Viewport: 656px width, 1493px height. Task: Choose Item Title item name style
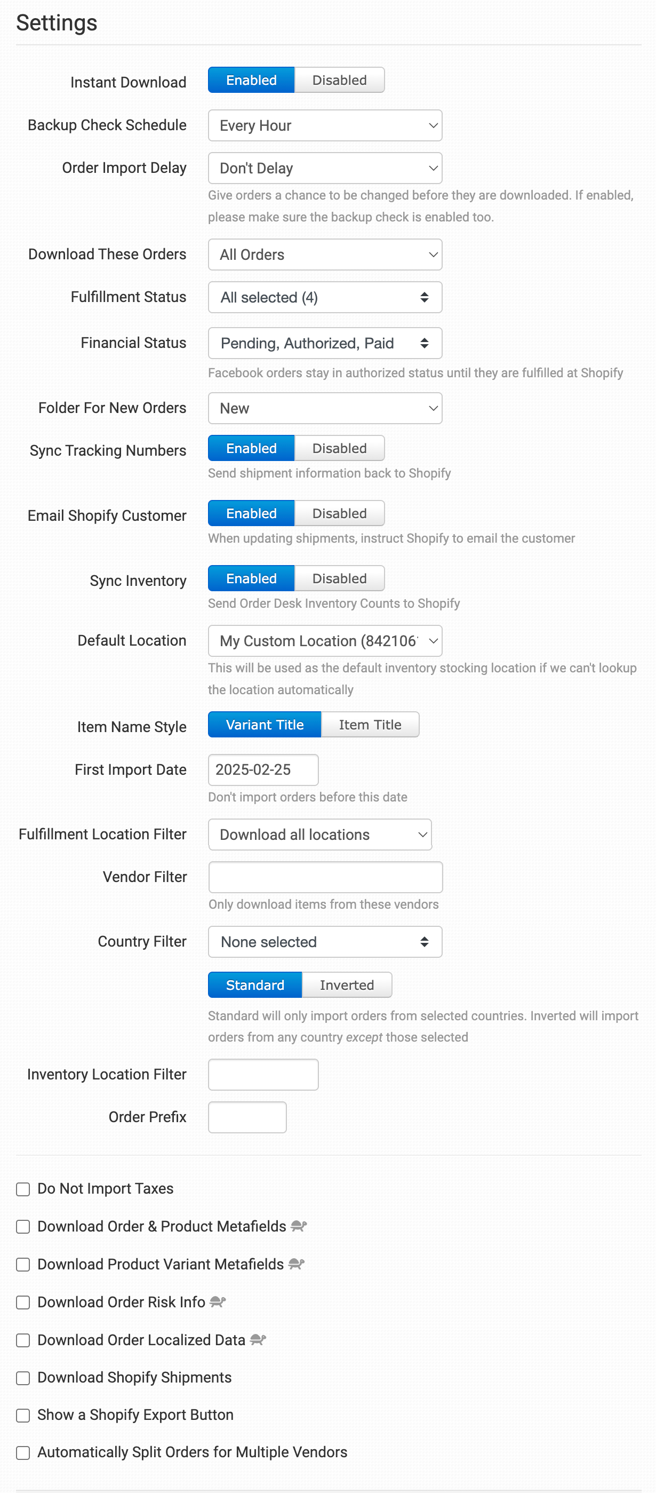pos(370,725)
